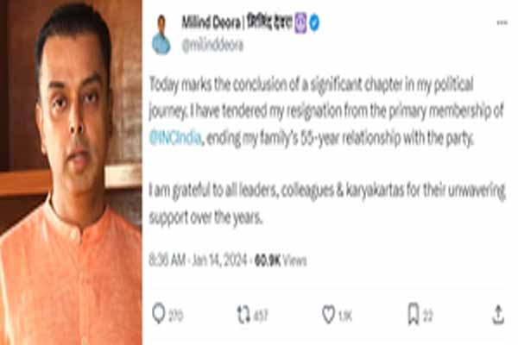This screenshot has width=518, height=345.
Task: Click the reply speech bubble icon
Action: [159, 313]
